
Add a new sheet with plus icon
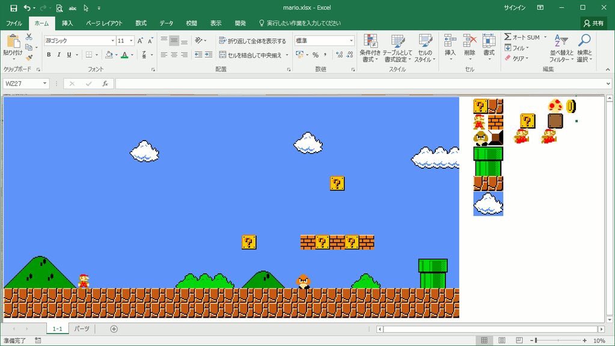click(114, 329)
